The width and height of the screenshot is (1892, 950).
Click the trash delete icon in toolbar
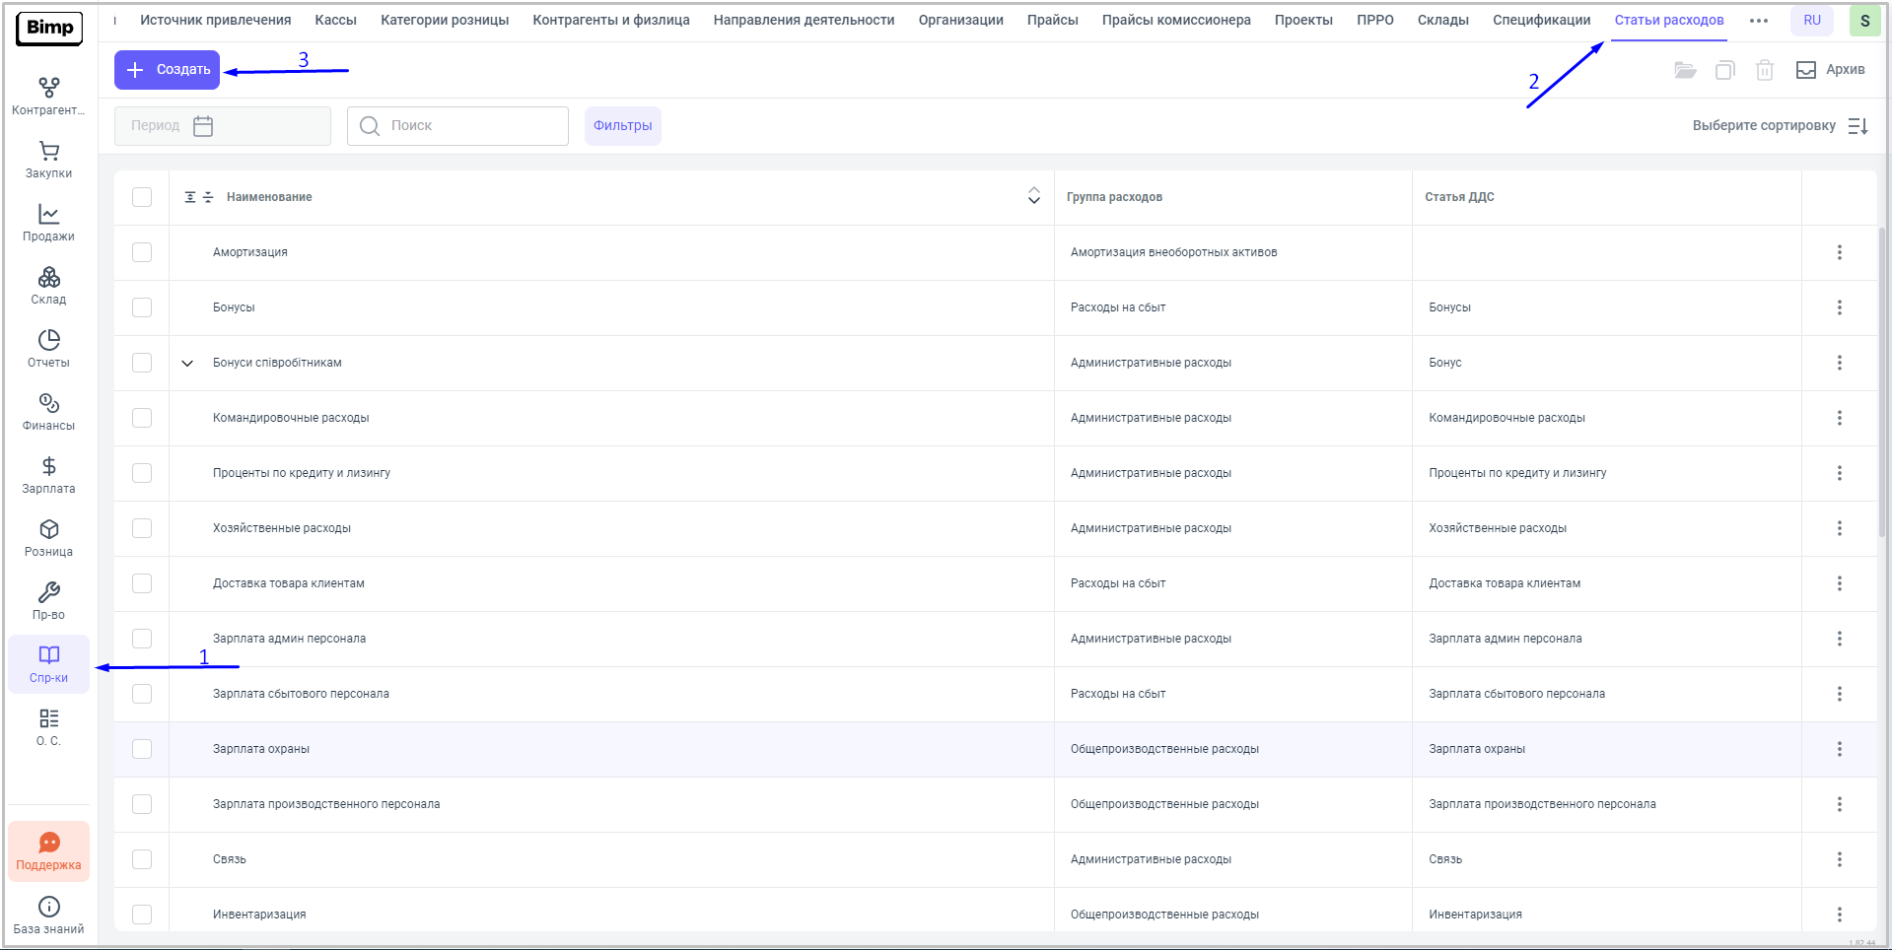tap(1764, 70)
